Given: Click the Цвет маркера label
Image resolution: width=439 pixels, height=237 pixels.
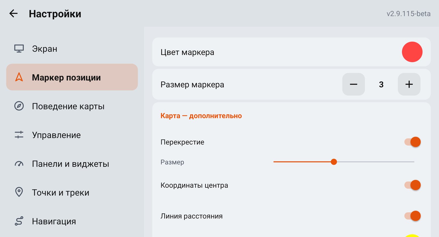Looking at the screenshot, I should [x=187, y=52].
